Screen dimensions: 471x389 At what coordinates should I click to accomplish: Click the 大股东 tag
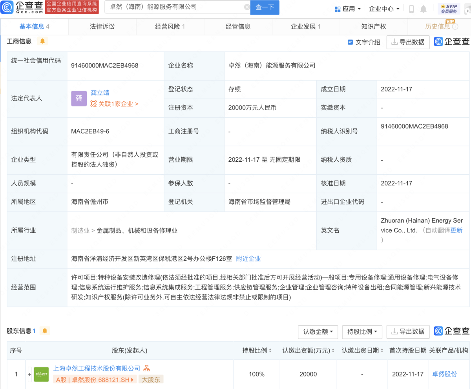(x=150, y=379)
